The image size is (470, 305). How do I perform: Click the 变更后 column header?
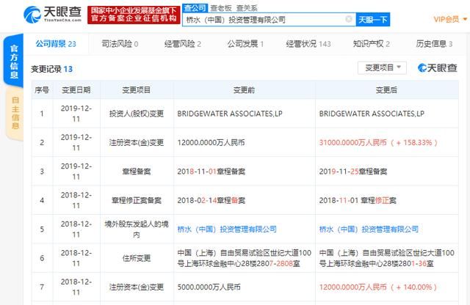tap(386, 89)
